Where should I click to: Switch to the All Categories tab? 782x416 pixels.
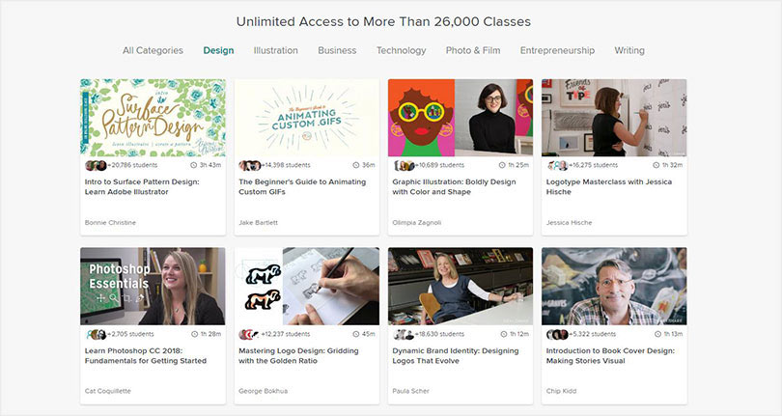[x=153, y=50]
